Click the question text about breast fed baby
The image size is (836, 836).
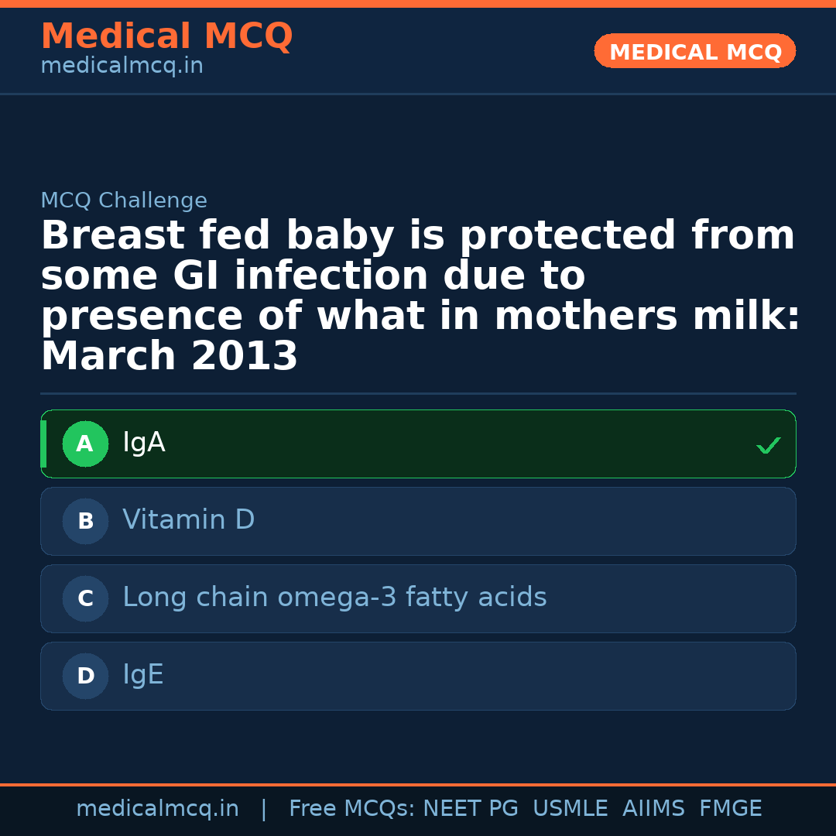tap(418, 296)
